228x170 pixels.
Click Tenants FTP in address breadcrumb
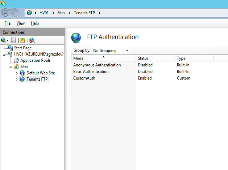point(84,13)
